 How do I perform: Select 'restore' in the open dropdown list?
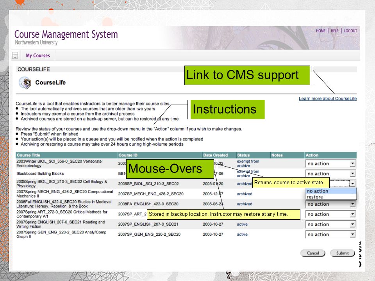(x=331, y=197)
